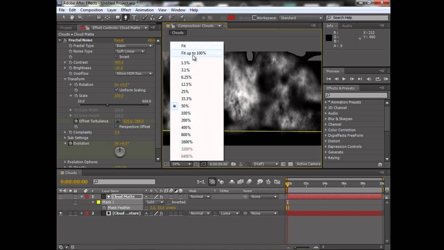This screenshot has width=444, height=250.
Task: Reset the Fractal Noise effect
Action: (119, 40)
